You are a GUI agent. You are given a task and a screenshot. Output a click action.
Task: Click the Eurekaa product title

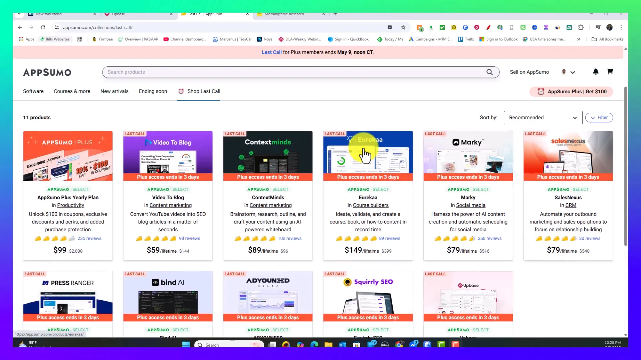pyautogui.click(x=368, y=197)
